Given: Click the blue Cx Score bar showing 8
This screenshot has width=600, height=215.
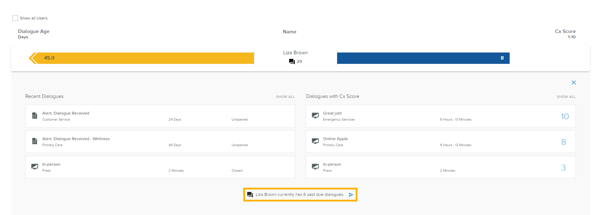Looking at the screenshot, I should click(x=423, y=58).
